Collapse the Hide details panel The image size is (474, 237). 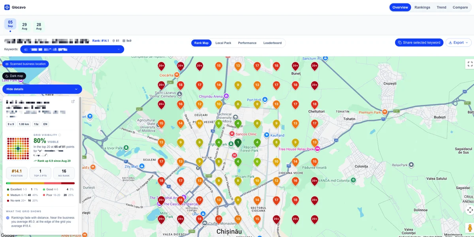pyautogui.click(x=42, y=89)
